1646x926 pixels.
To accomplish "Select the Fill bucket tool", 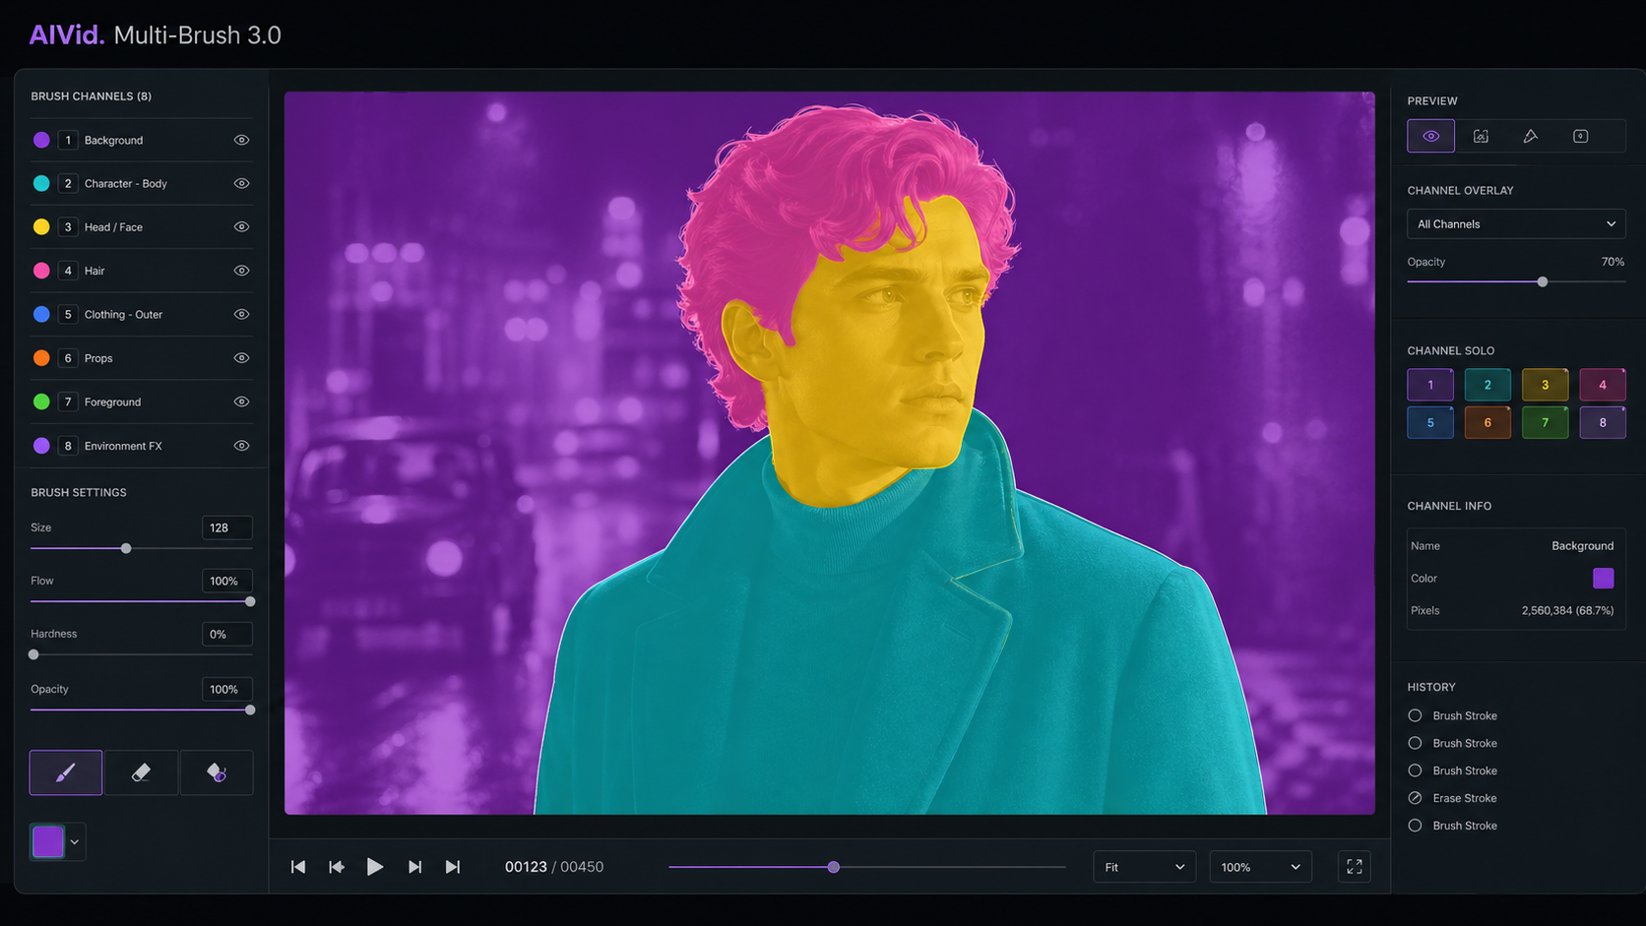I will (217, 772).
